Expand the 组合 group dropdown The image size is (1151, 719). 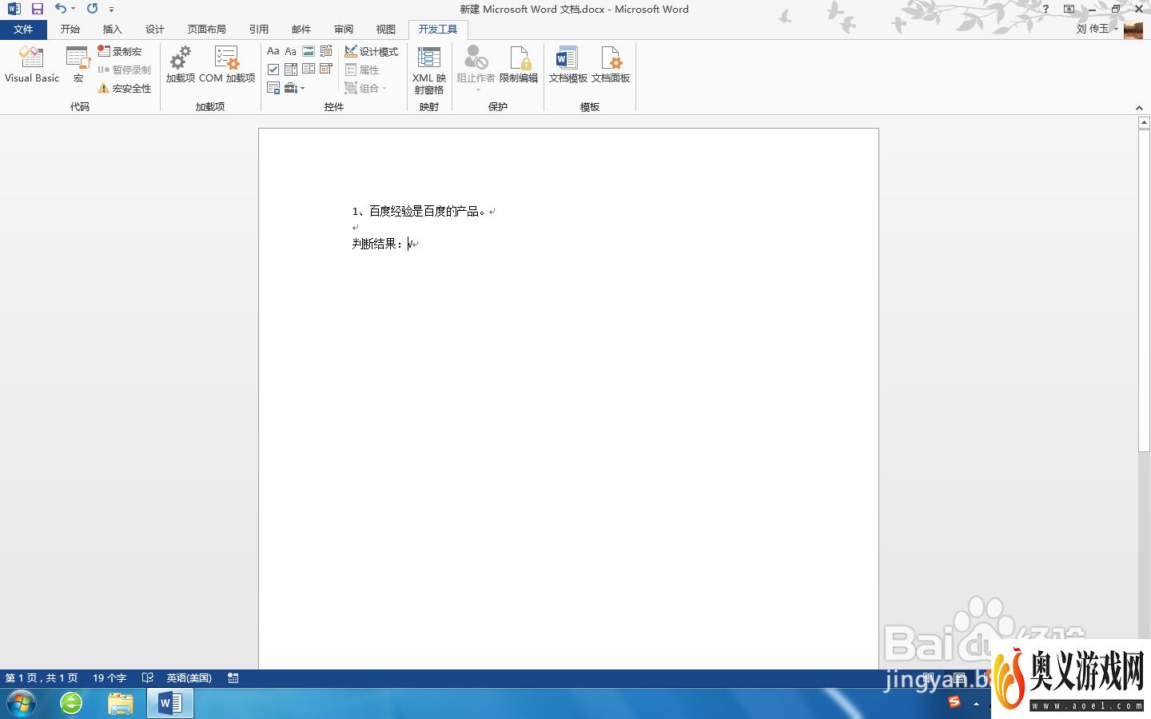tap(366, 88)
